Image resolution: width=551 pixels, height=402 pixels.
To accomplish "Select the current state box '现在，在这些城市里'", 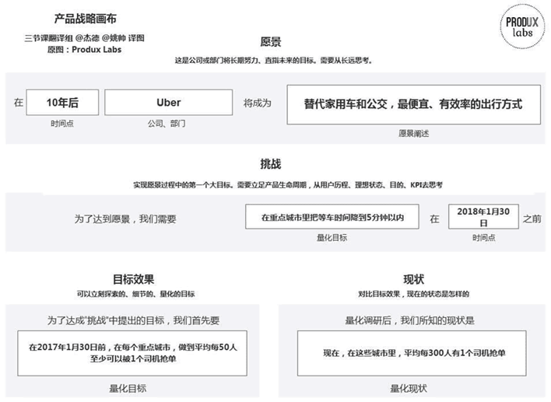I will point(412,353).
